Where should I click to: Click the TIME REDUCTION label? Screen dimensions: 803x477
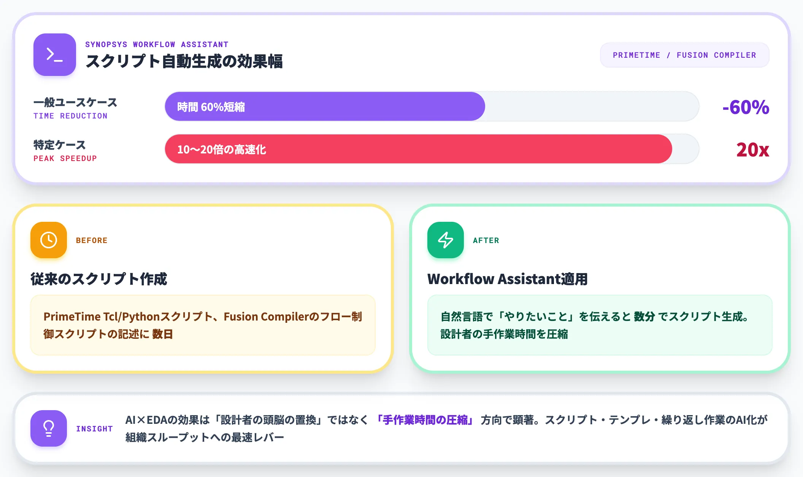(70, 116)
